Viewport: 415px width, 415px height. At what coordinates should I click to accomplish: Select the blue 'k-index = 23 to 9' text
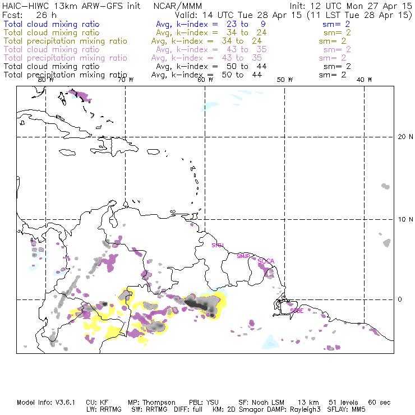pos(222,24)
